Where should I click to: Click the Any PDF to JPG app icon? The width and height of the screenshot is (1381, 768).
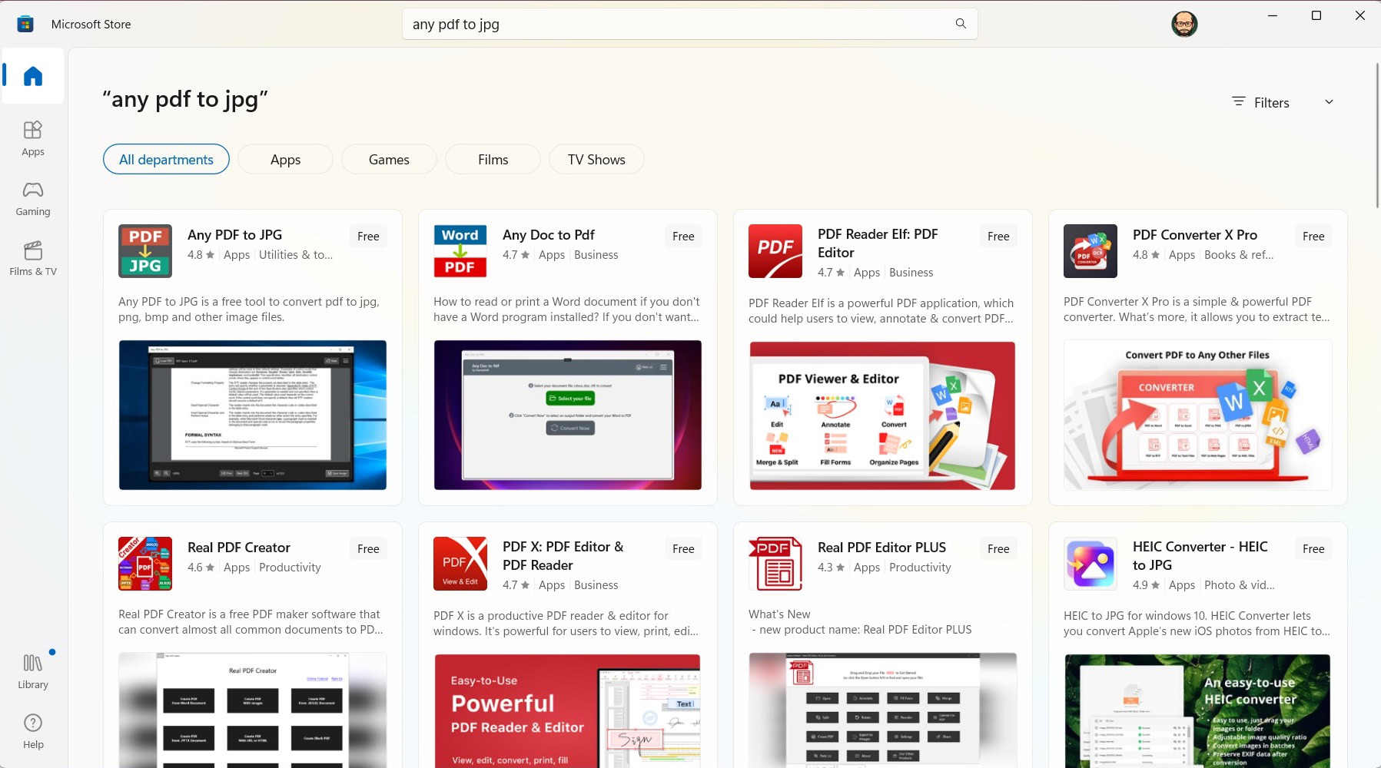145,251
